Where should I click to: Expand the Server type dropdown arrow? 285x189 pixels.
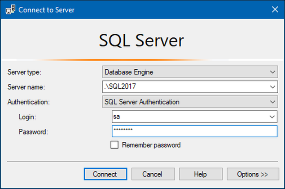click(x=273, y=72)
